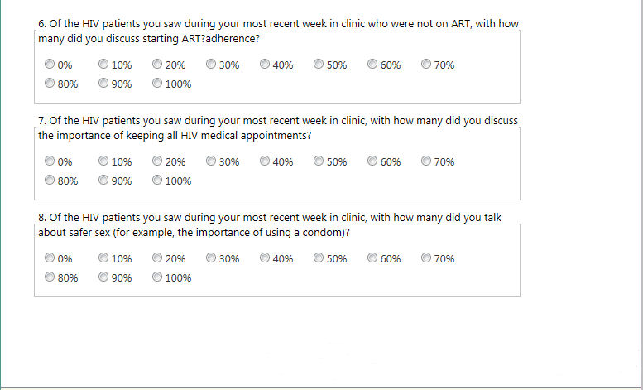The width and height of the screenshot is (643, 390).
Task: Choose 70% for question 8 on safer sex
Action: click(426, 258)
